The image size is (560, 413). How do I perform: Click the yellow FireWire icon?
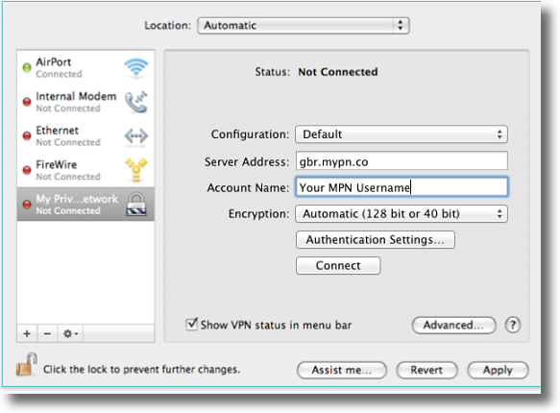(136, 169)
